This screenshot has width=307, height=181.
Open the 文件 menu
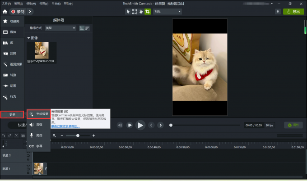[6, 3]
